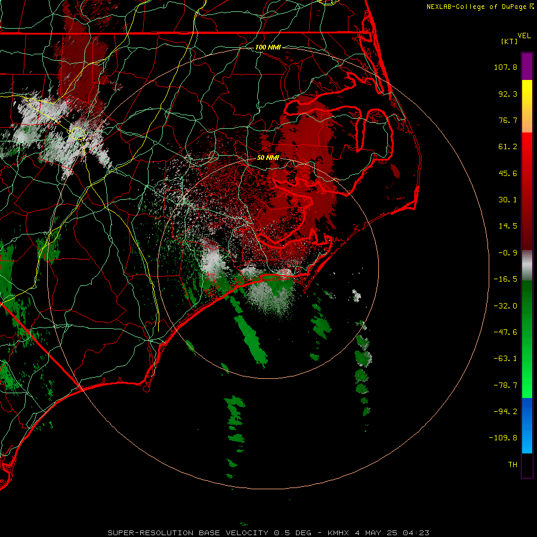537x537 pixels.
Task: Click the gray near-zero color bar segment
Action: [x=527, y=266]
